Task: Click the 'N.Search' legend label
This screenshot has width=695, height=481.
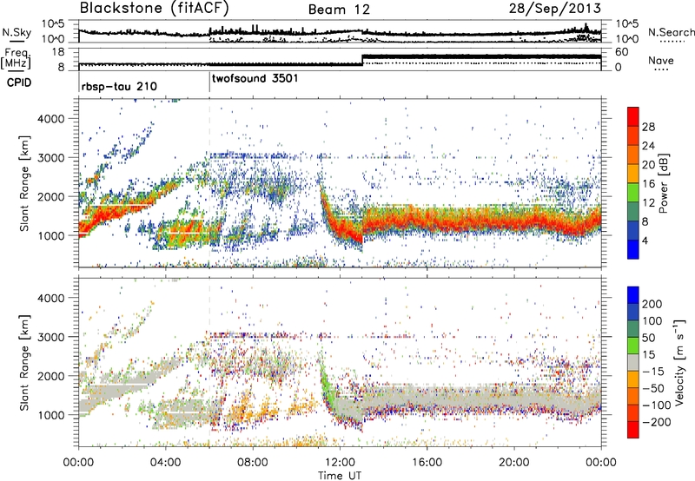Action: [671, 32]
